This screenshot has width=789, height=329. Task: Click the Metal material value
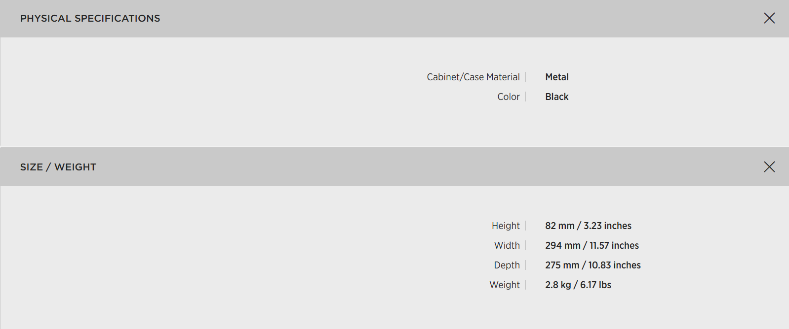point(557,77)
